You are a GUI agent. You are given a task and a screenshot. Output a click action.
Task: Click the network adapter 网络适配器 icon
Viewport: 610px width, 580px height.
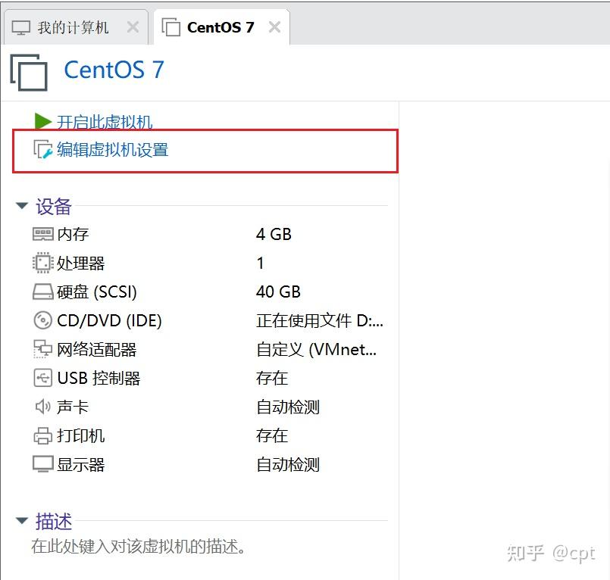(x=42, y=349)
